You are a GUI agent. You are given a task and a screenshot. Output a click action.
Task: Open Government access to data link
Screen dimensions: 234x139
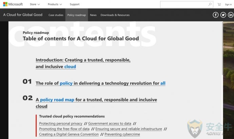[x=110, y=123]
